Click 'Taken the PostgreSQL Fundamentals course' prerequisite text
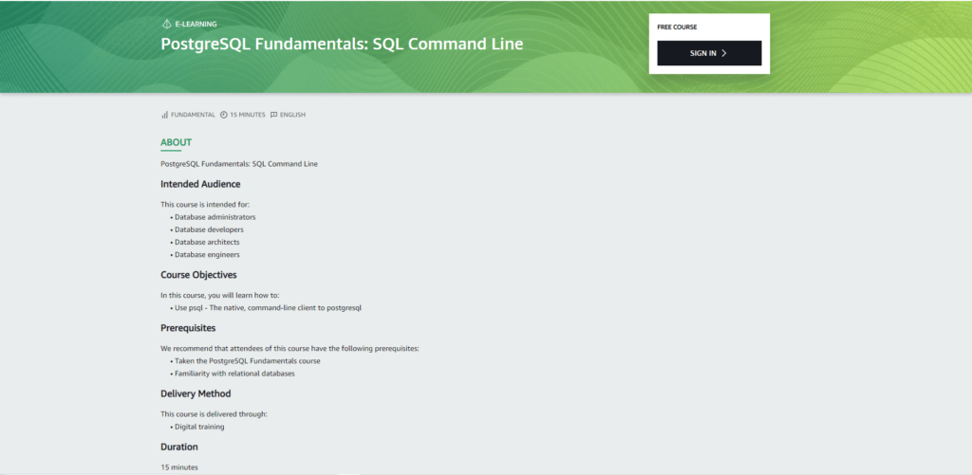 (247, 361)
